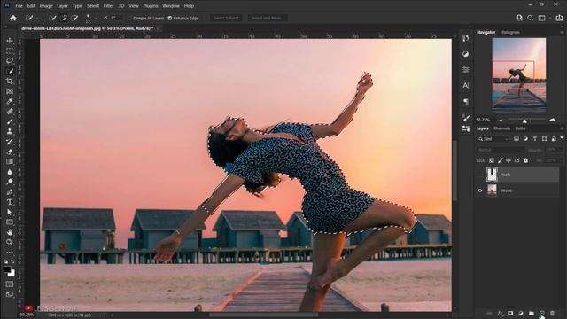Open the Adjustments panel icon
This screenshot has width=567, height=319.
click(466, 54)
